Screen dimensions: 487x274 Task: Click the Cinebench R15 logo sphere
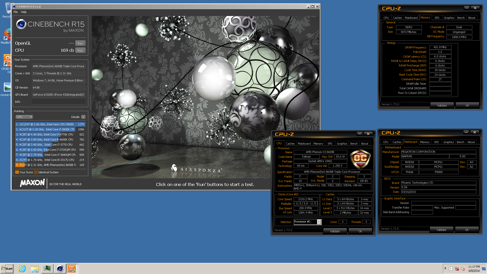coord(21,24)
